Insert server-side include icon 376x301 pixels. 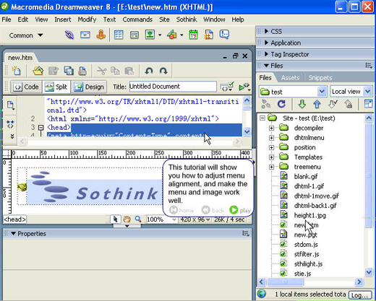(209, 35)
